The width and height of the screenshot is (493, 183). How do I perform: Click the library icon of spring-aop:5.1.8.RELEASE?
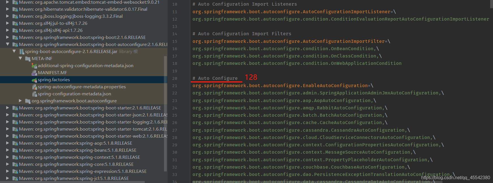15,143
